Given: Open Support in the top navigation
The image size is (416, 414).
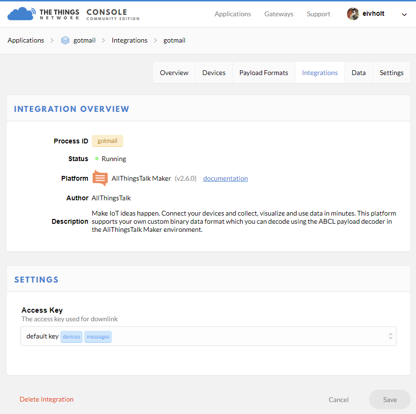Looking at the screenshot, I should pos(318,14).
